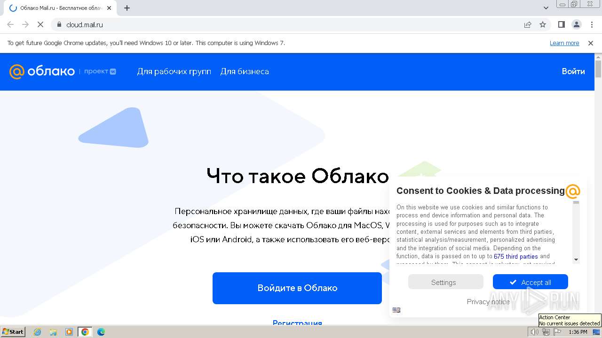Screen dimensions: 602x338
Task: Open the volume control in system tray
Action: 534,332
